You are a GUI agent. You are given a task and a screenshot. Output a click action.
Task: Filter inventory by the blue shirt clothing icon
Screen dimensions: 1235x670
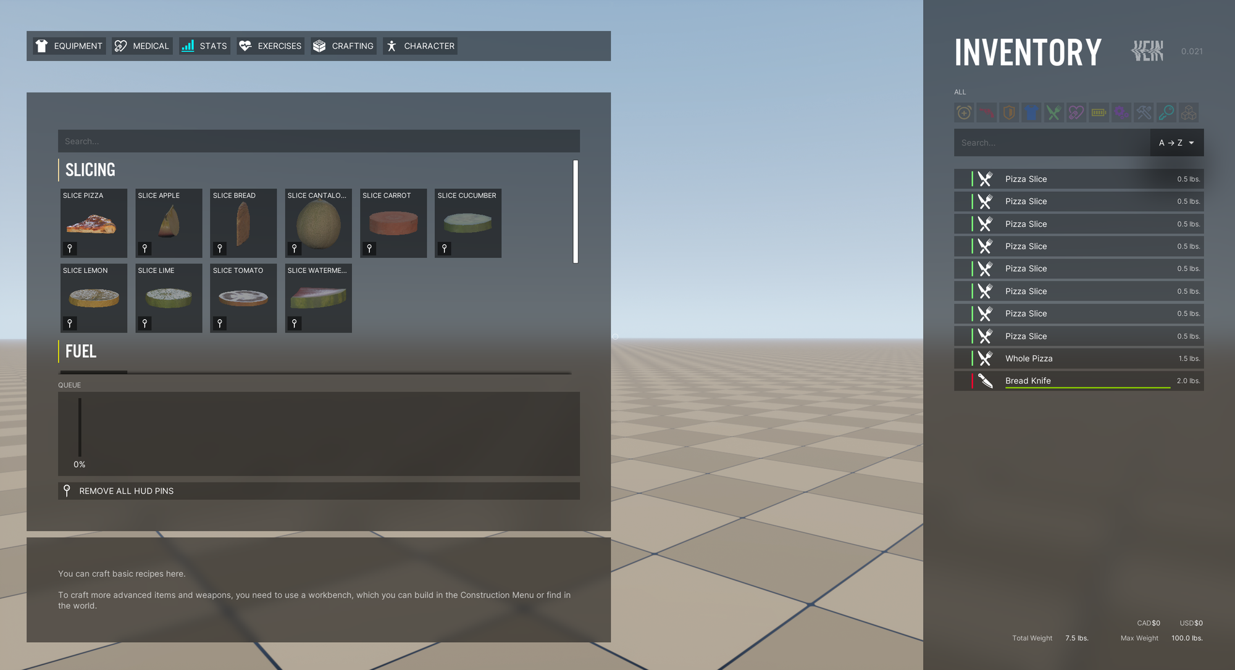1031,113
